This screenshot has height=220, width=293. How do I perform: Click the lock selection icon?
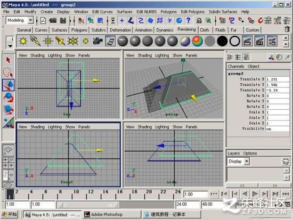[199, 20]
